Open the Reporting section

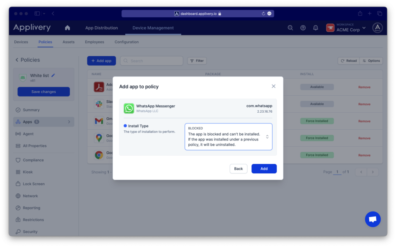(x=44, y=208)
